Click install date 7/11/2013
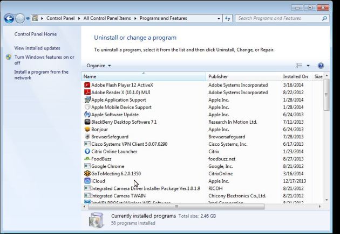This screenshot has height=234, width=340. (293, 122)
